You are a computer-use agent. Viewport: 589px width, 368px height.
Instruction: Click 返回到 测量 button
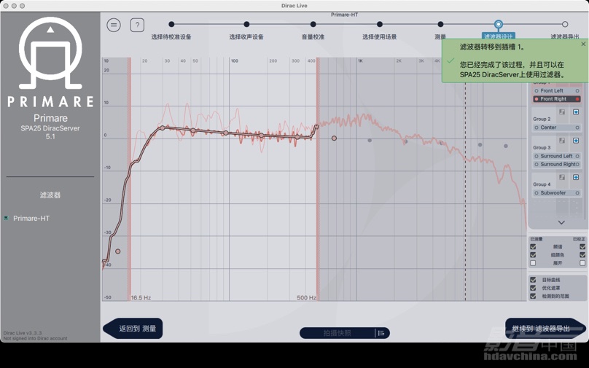(133, 329)
